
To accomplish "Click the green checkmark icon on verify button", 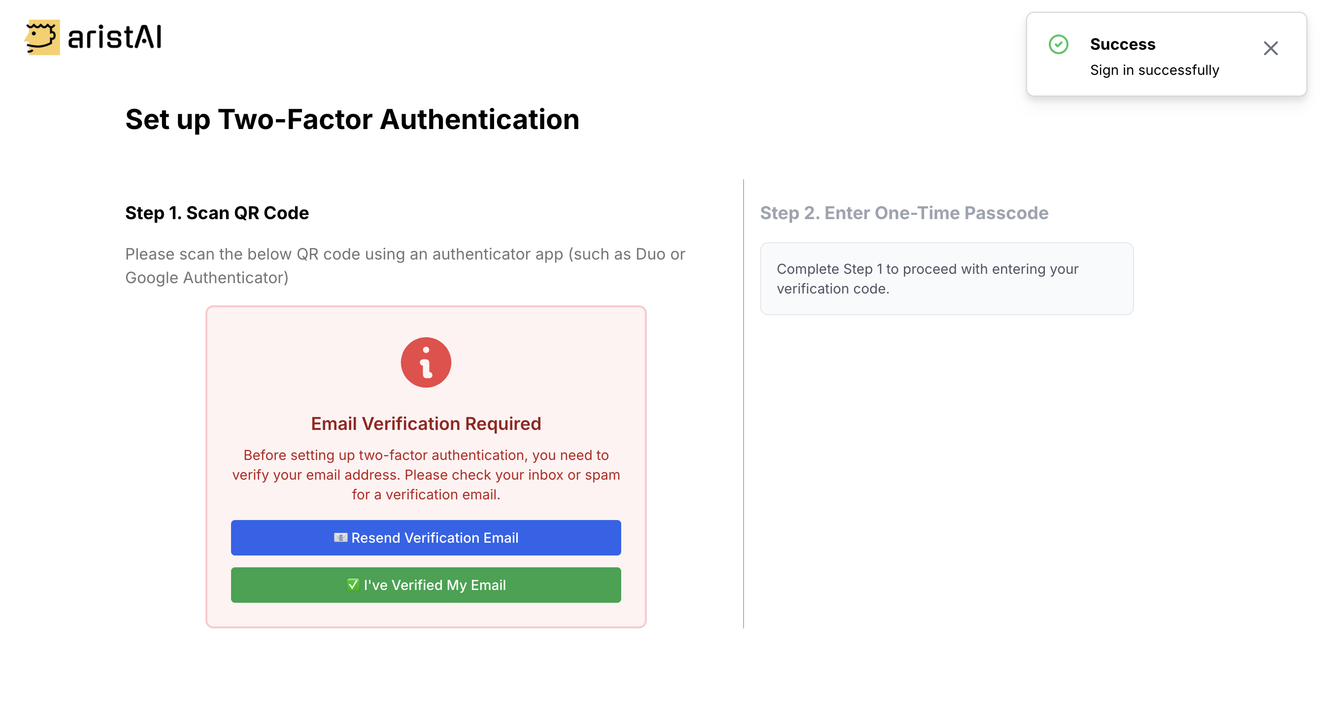I will point(353,585).
